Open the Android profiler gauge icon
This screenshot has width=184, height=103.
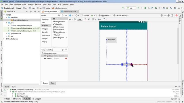152,8
